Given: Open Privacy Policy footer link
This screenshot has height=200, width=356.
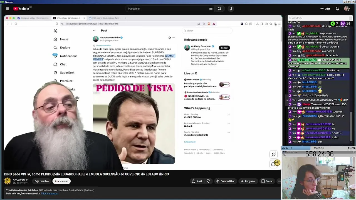Looking at the screenshot, I should (204, 150).
